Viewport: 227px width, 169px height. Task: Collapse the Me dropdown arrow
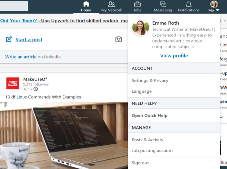tap(218, 10)
